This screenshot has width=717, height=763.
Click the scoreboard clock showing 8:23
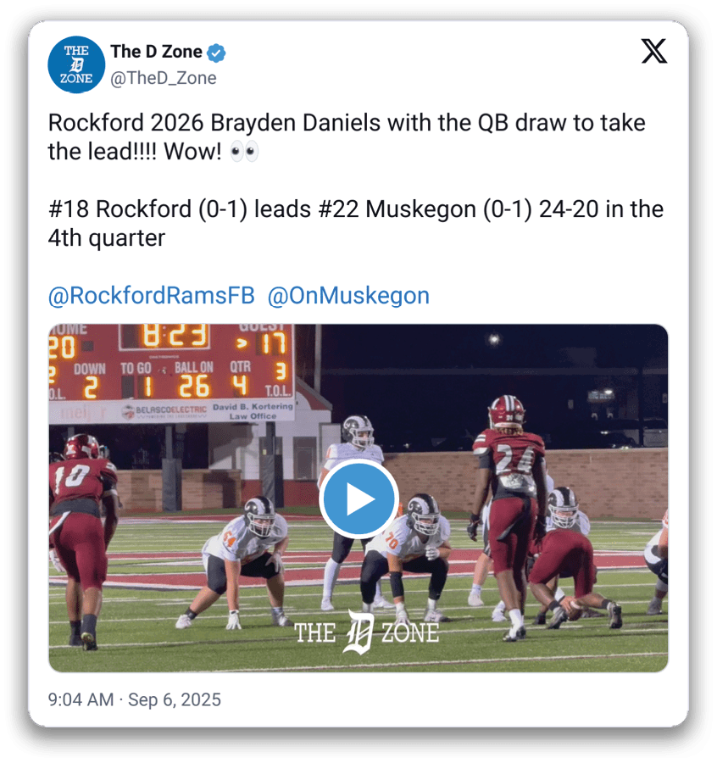click(x=175, y=337)
